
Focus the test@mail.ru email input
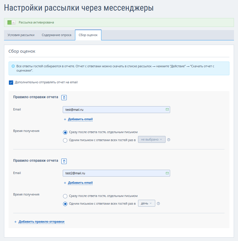pos(116,110)
